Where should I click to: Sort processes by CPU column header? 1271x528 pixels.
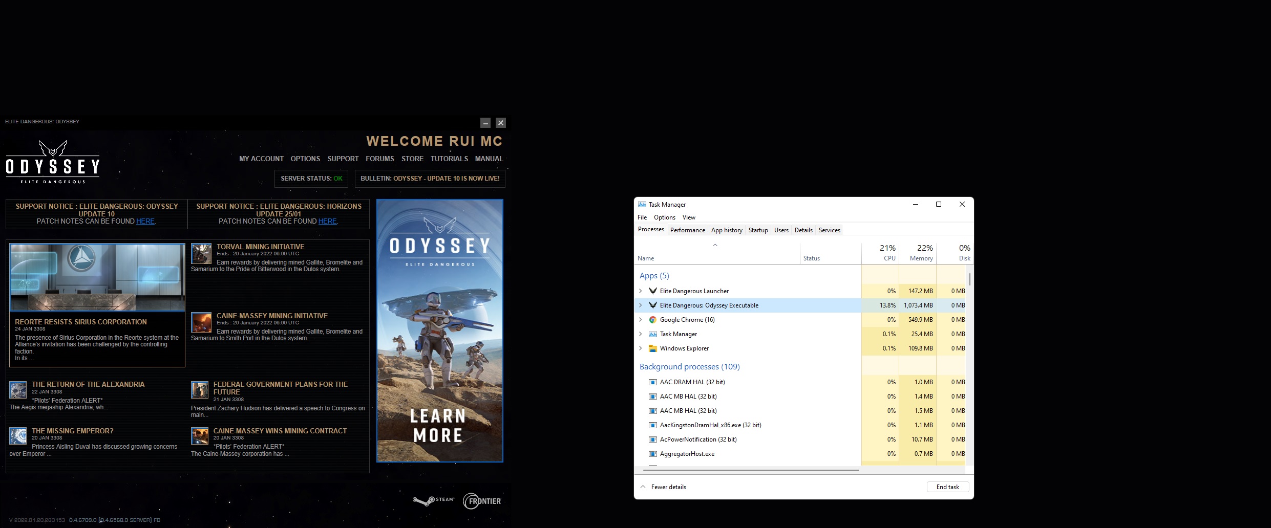[881, 253]
